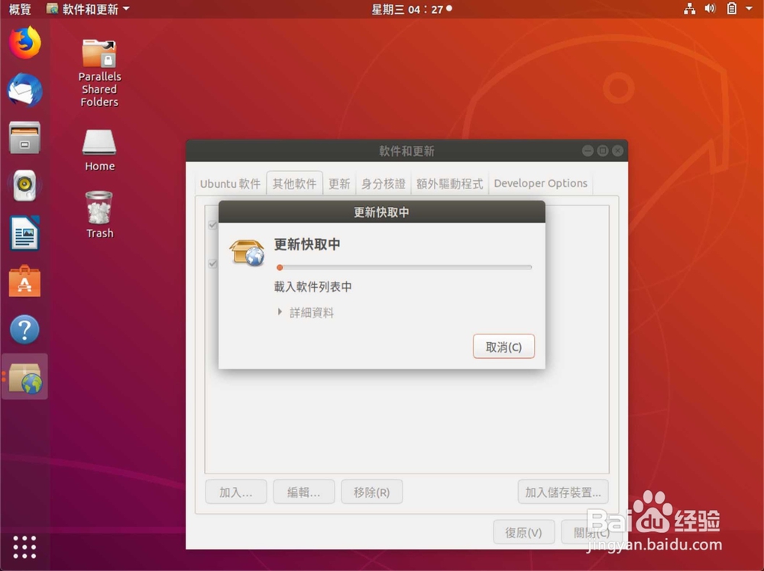764x571 pixels.
Task: Select the 更新 (Updates) tab
Action: (339, 183)
